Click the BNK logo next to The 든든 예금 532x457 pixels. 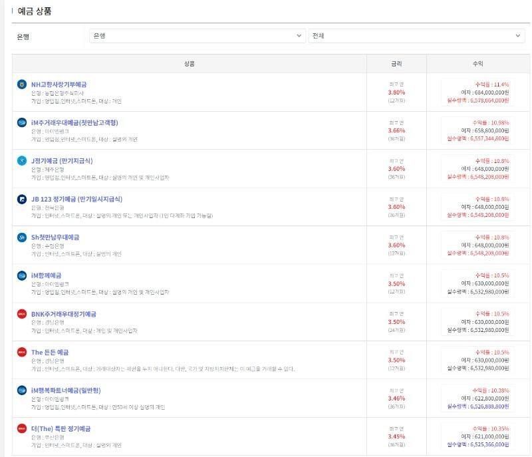coord(22,352)
